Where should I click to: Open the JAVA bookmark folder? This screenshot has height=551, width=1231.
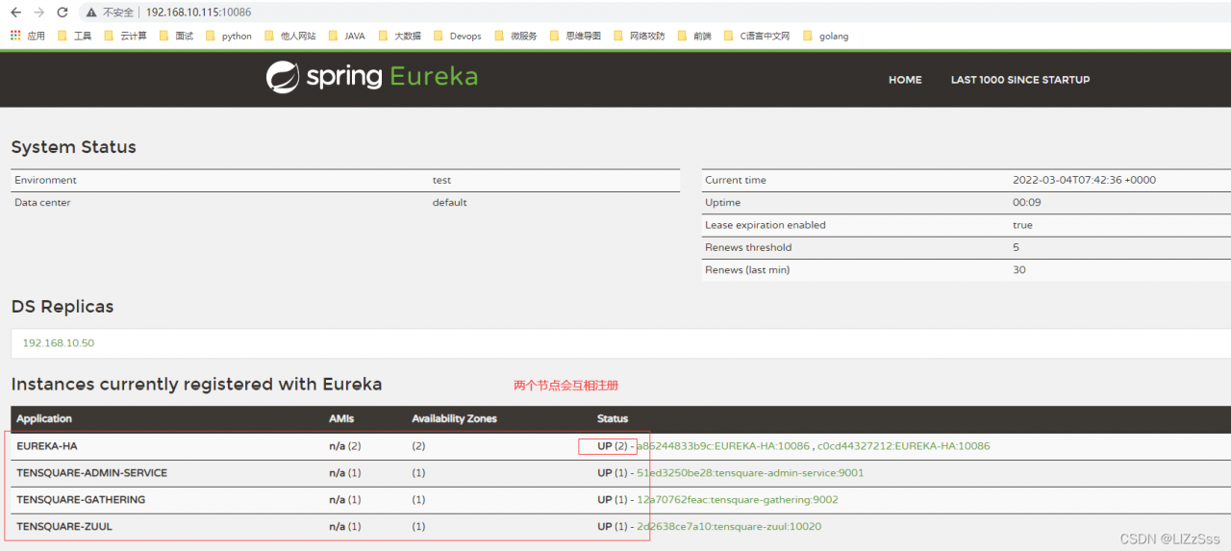coord(346,36)
